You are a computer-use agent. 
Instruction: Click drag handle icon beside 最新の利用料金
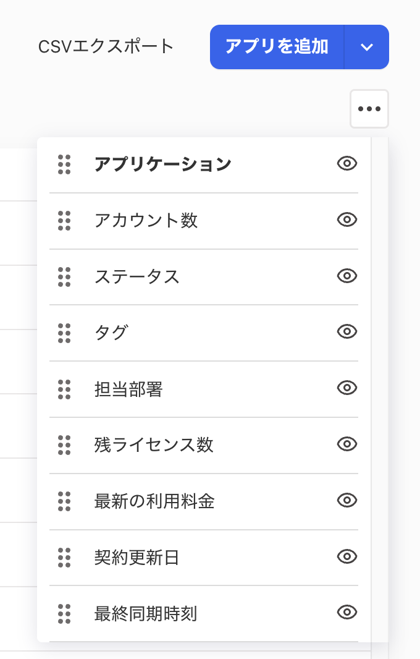pos(64,501)
